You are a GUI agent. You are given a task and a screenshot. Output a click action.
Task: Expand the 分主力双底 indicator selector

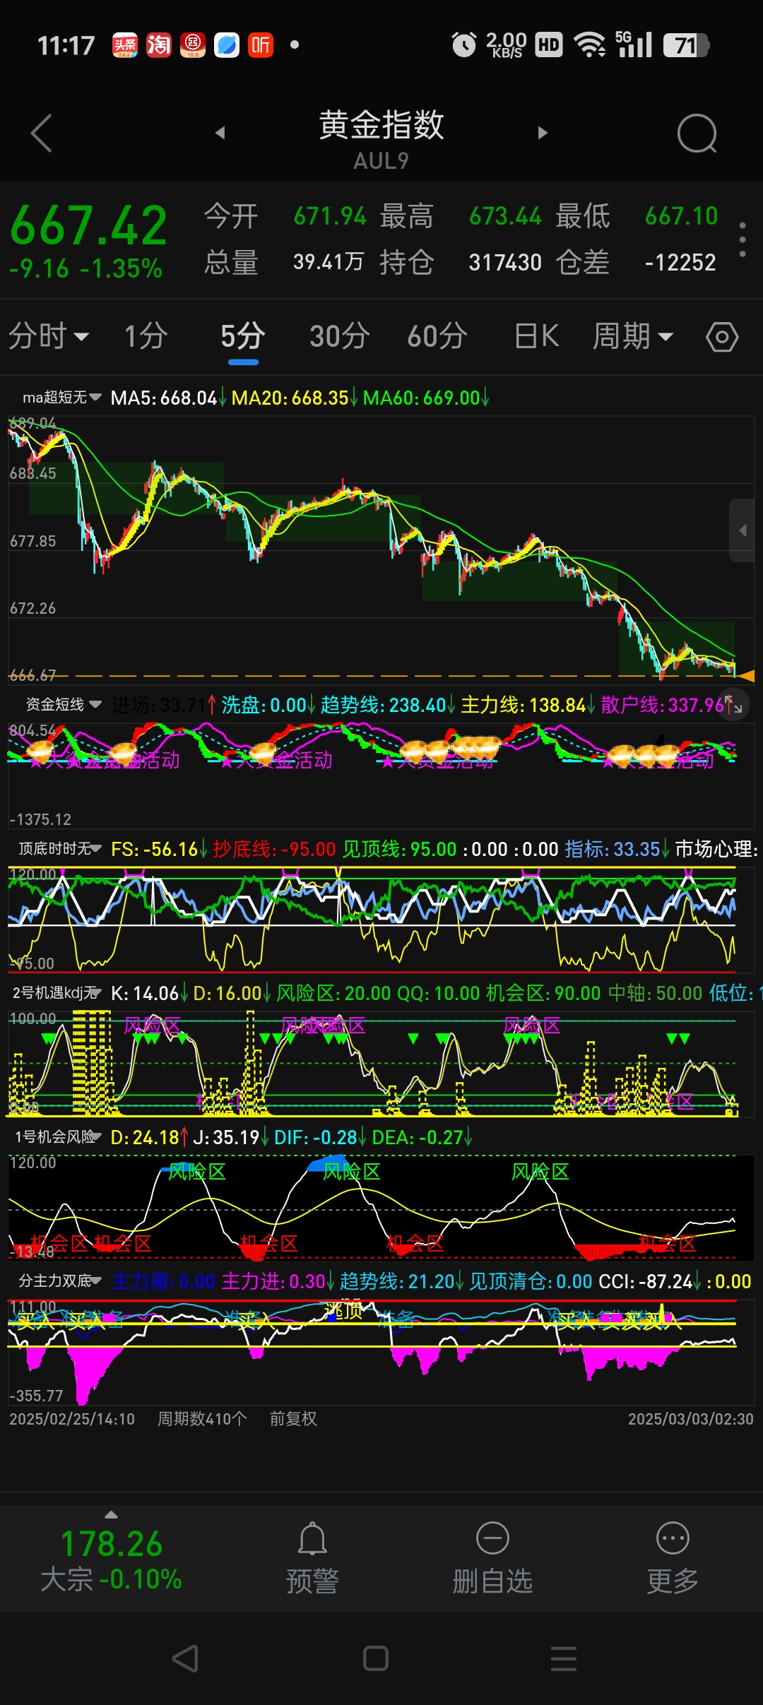click(x=60, y=1281)
